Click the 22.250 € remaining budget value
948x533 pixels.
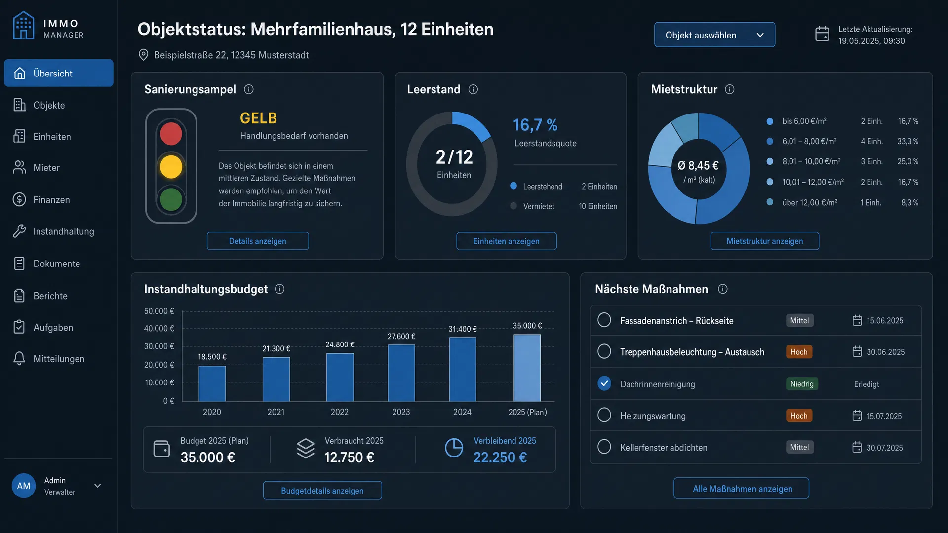pyautogui.click(x=500, y=457)
